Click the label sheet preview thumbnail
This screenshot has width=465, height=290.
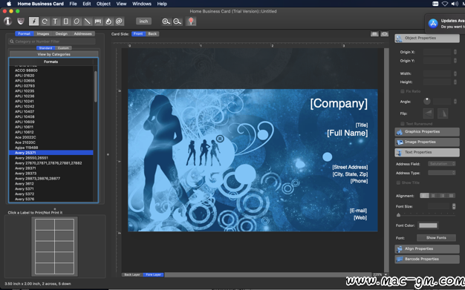(54, 246)
